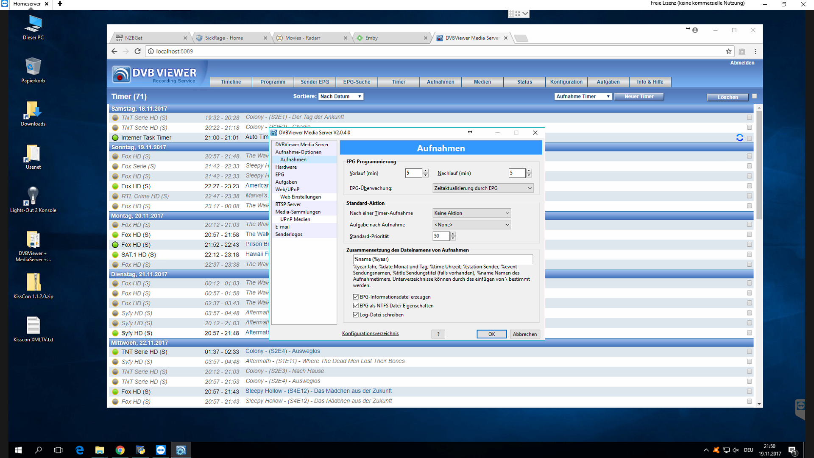Open the Aufnahme Timer dropdown
This screenshot has height=458, width=814.
583,96
